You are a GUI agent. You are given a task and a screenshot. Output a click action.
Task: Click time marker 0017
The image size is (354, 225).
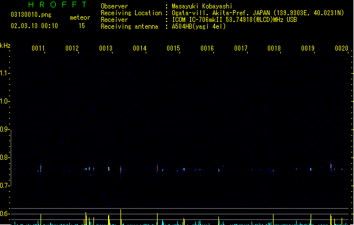pyautogui.click(x=241, y=48)
